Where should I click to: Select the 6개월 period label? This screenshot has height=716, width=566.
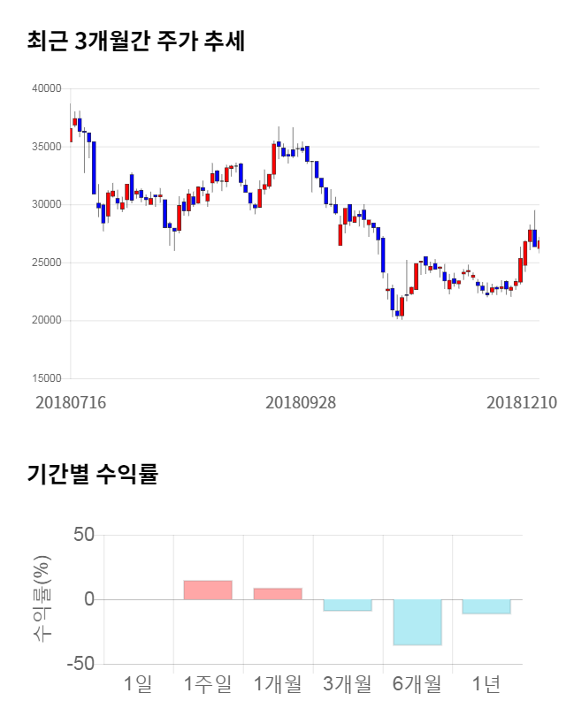(x=417, y=683)
